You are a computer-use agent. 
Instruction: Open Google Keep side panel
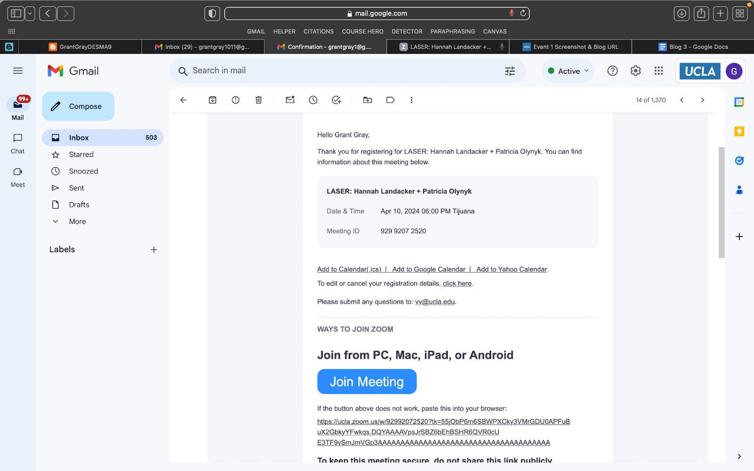[x=739, y=131]
